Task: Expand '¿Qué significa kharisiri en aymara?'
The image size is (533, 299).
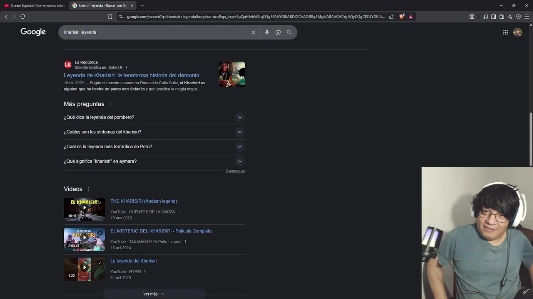Action: point(154,161)
